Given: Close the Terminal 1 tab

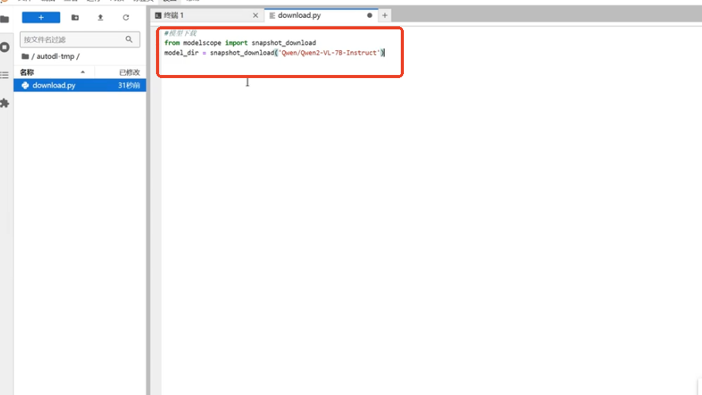Looking at the screenshot, I should [x=255, y=15].
